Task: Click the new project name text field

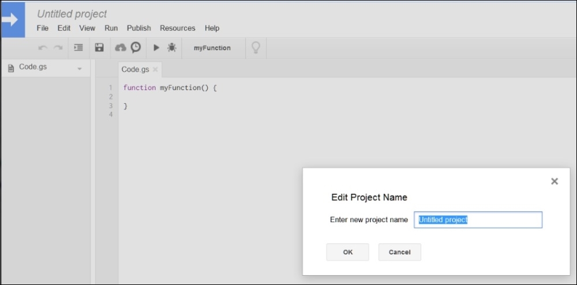Action: [x=478, y=220]
